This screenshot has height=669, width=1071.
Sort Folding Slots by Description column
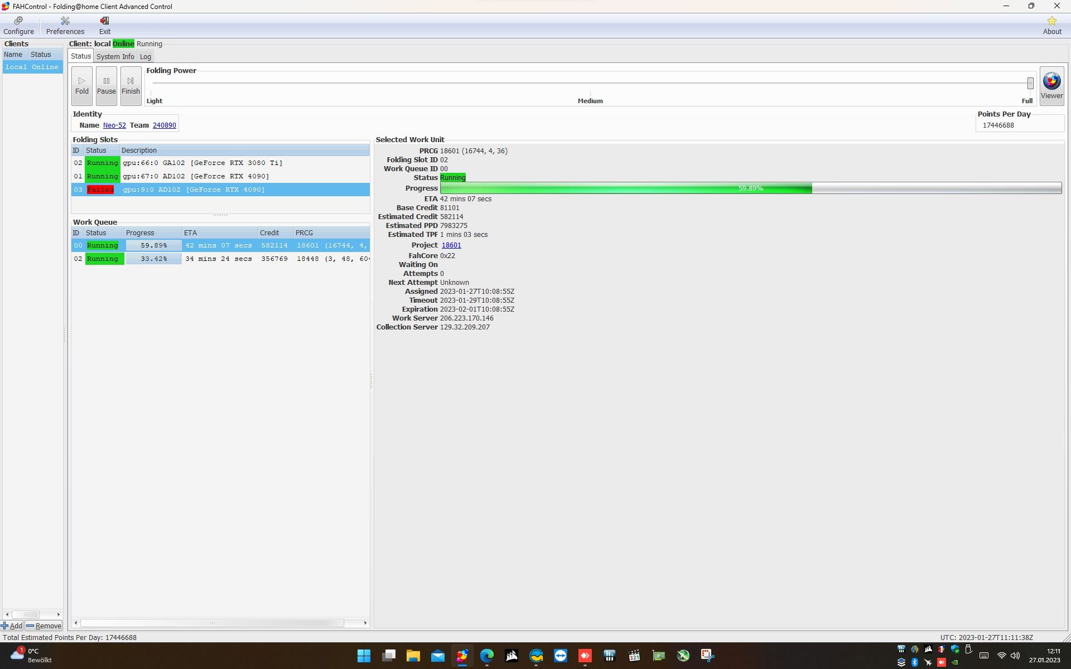point(244,151)
